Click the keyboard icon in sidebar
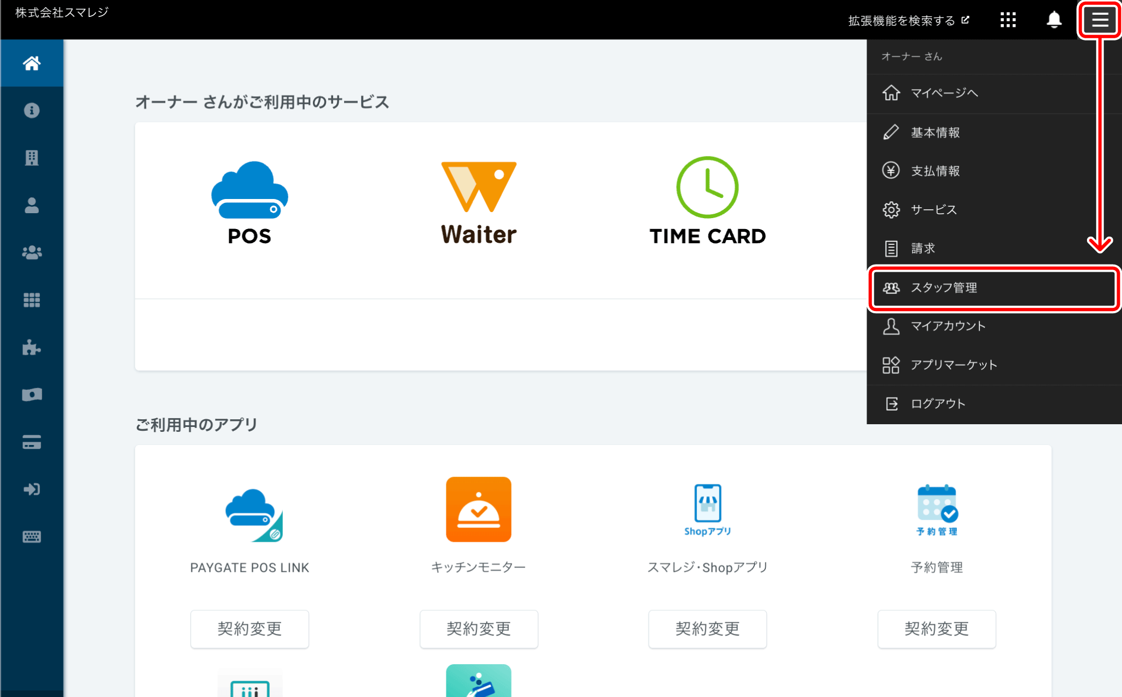This screenshot has height=697, width=1122. (32, 536)
